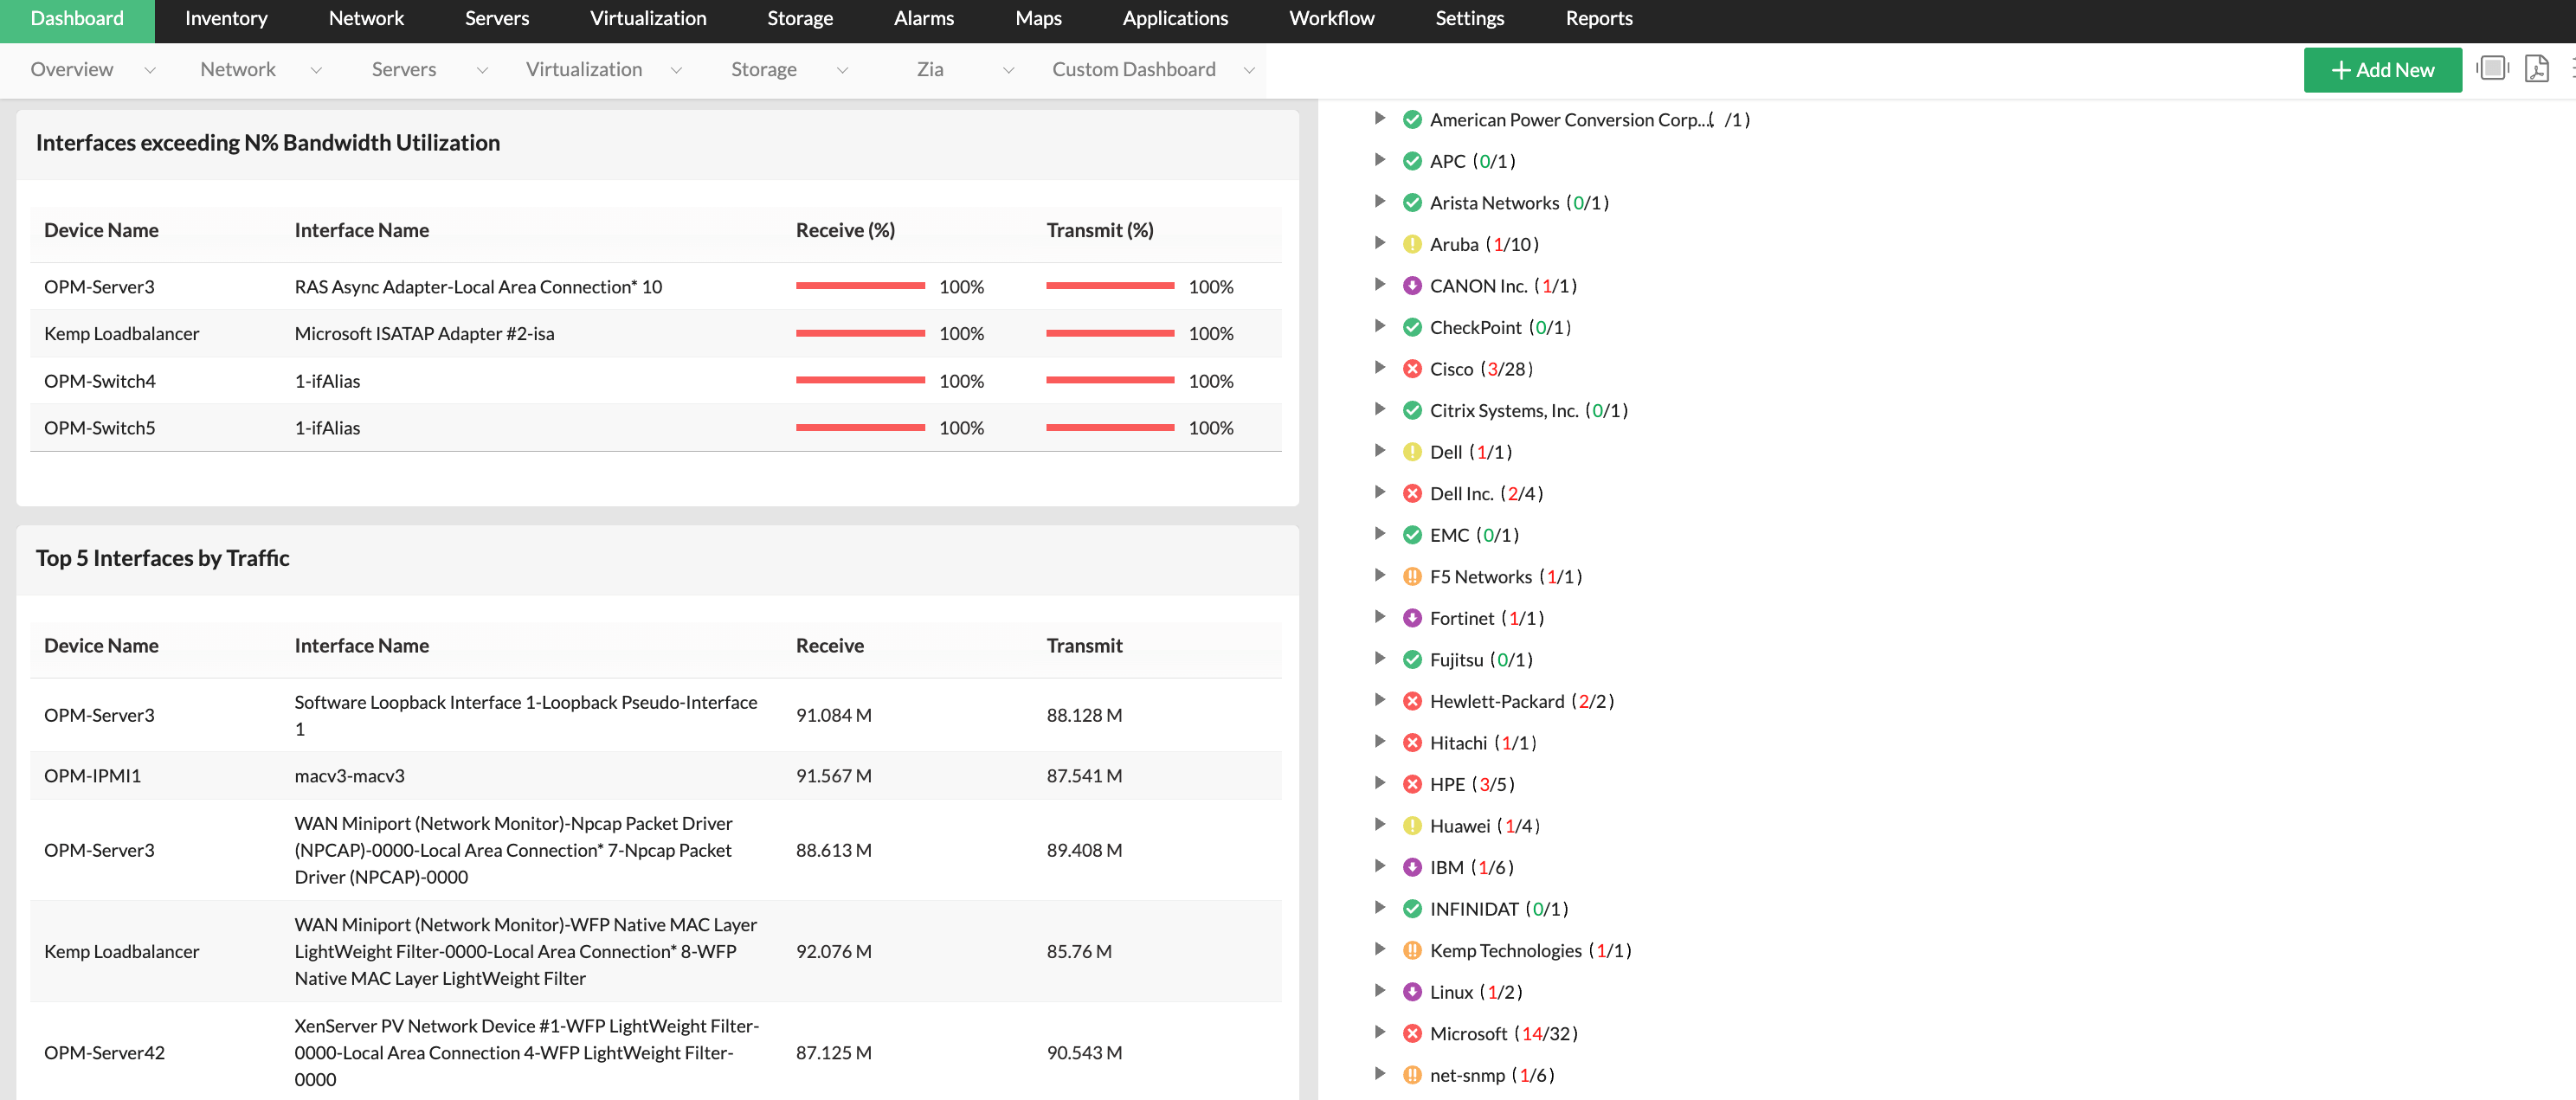Click OPM-Switch4 receive utilization bar
The image size is (2576, 1100).
click(860, 381)
